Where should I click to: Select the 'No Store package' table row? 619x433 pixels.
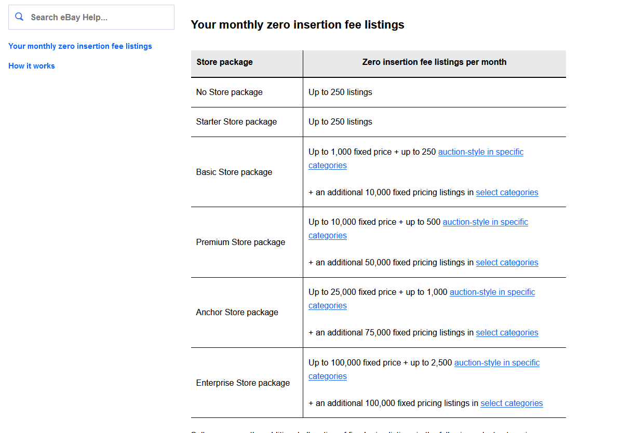[x=229, y=92]
